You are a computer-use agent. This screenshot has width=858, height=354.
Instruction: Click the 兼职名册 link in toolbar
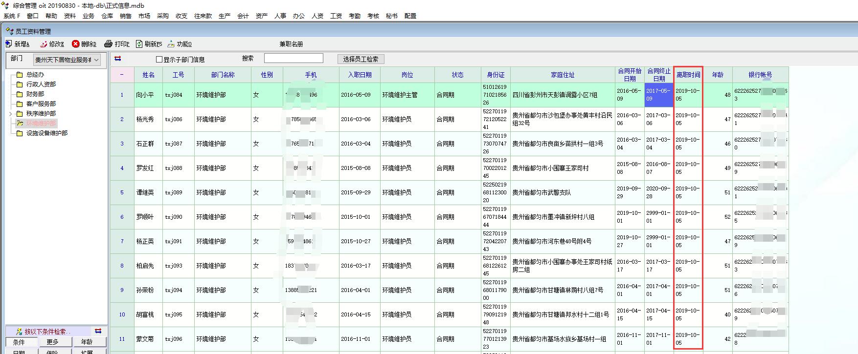[x=291, y=44]
